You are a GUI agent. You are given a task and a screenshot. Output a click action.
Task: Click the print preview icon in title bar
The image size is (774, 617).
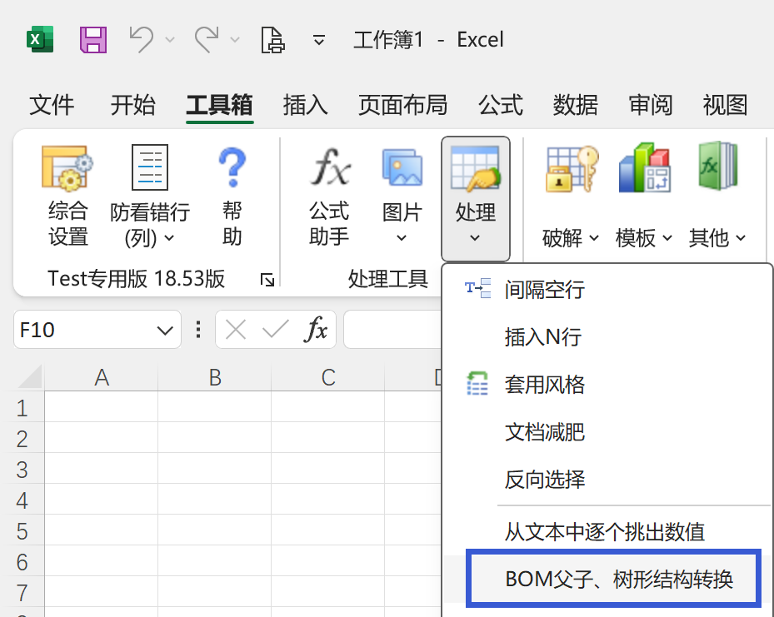click(x=273, y=39)
